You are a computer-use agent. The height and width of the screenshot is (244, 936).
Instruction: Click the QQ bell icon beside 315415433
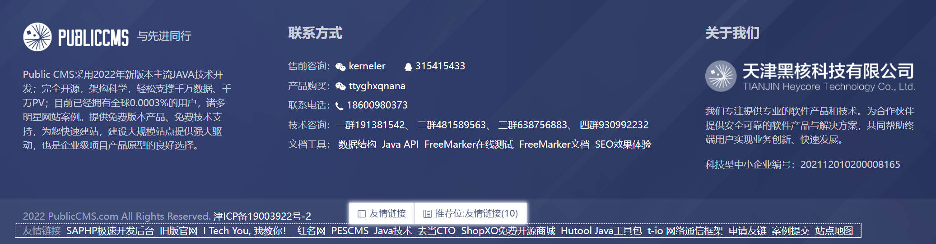408,67
